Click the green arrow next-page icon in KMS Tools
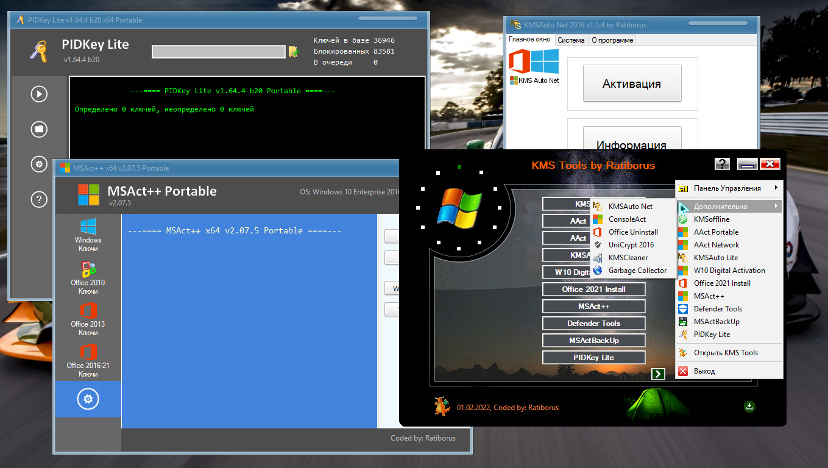Viewport: 828px width, 468px height. tap(657, 374)
